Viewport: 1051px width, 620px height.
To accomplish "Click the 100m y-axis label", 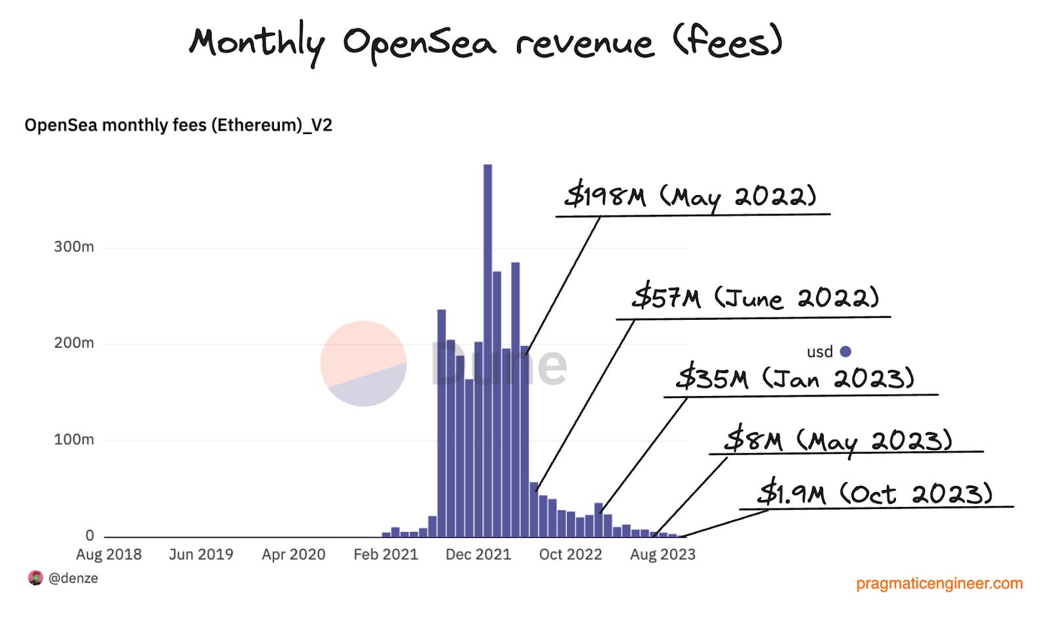I will tap(74, 439).
